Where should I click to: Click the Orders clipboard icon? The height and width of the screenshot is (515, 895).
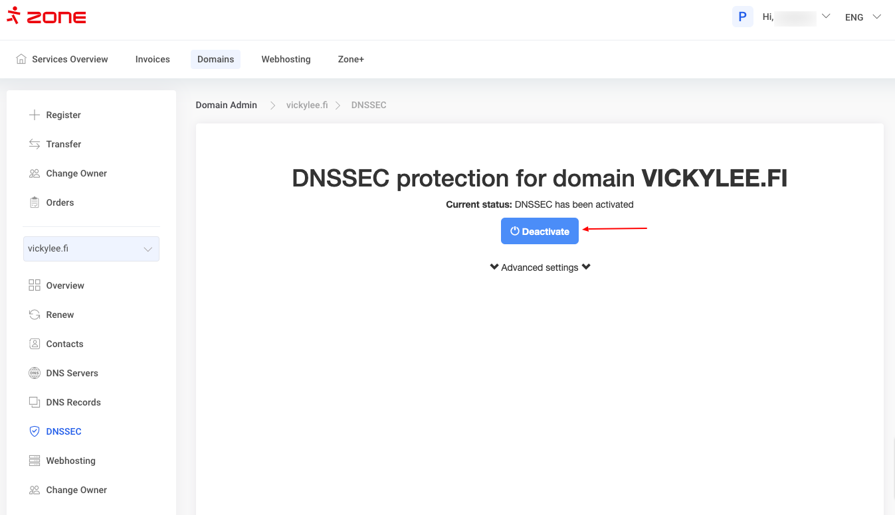[35, 202]
